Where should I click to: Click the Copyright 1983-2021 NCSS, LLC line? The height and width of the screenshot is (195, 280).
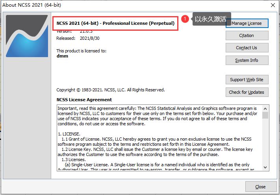(x=111, y=90)
